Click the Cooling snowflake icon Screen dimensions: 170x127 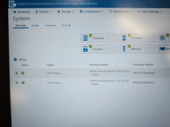coord(162,38)
